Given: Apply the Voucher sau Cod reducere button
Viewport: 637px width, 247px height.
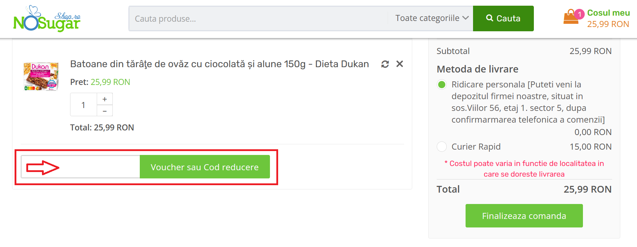Looking at the screenshot, I should (x=205, y=167).
